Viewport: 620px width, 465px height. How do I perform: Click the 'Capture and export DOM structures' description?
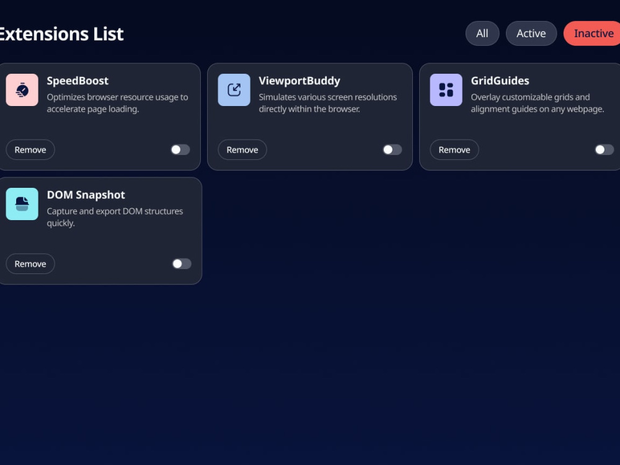coord(115,217)
